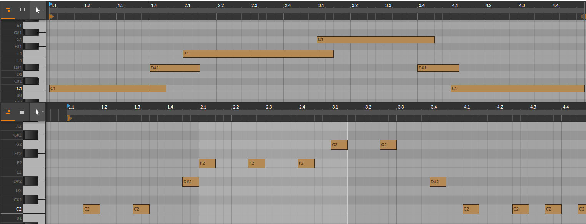Click 4.4 on the lower timeline ruler
Screen dimensions: 586x224
(566, 107)
